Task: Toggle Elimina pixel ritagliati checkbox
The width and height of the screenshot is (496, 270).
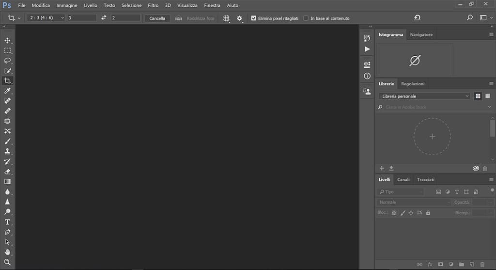Action: coord(254,18)
